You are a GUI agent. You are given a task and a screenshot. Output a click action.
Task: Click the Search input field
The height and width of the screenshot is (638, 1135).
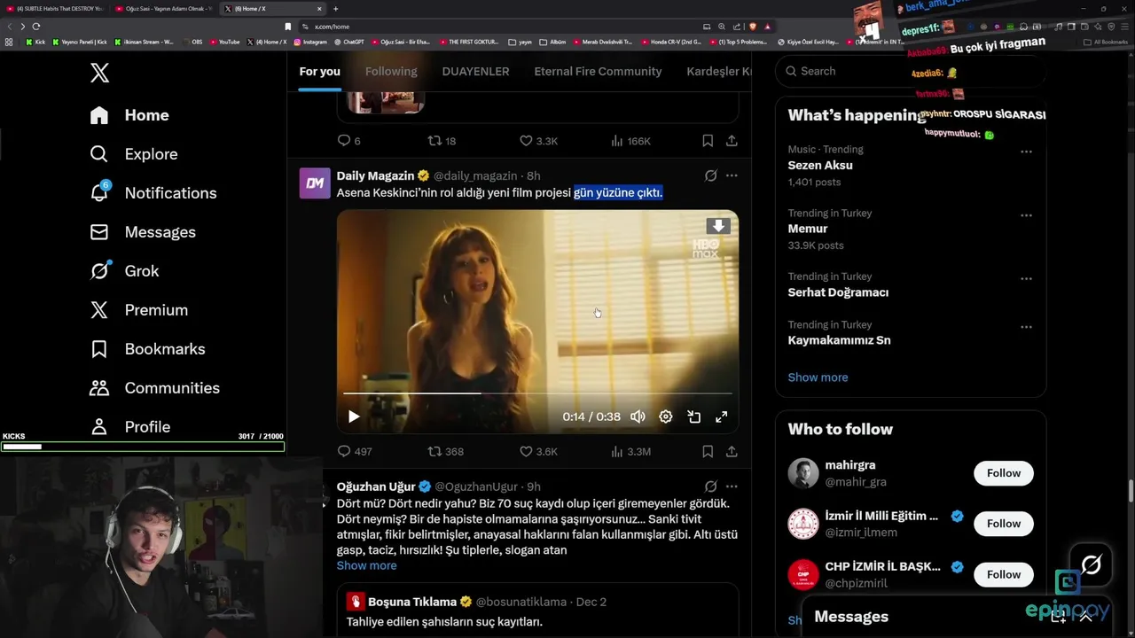point(911,71)
